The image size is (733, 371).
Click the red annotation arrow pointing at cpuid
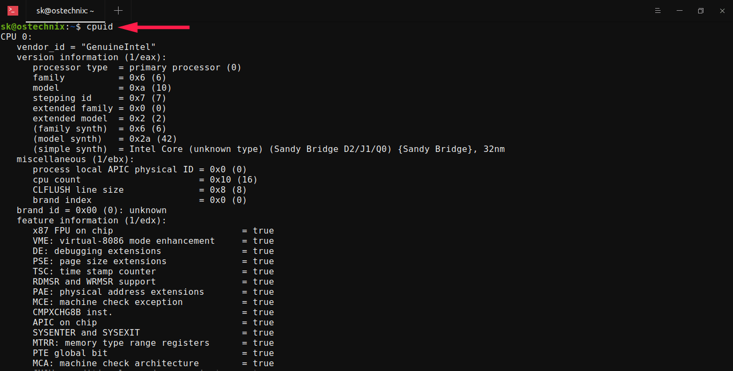point(156,26)
